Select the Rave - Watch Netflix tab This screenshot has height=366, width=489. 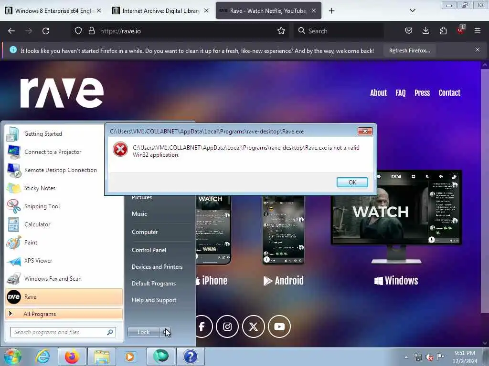coord(268,11)
